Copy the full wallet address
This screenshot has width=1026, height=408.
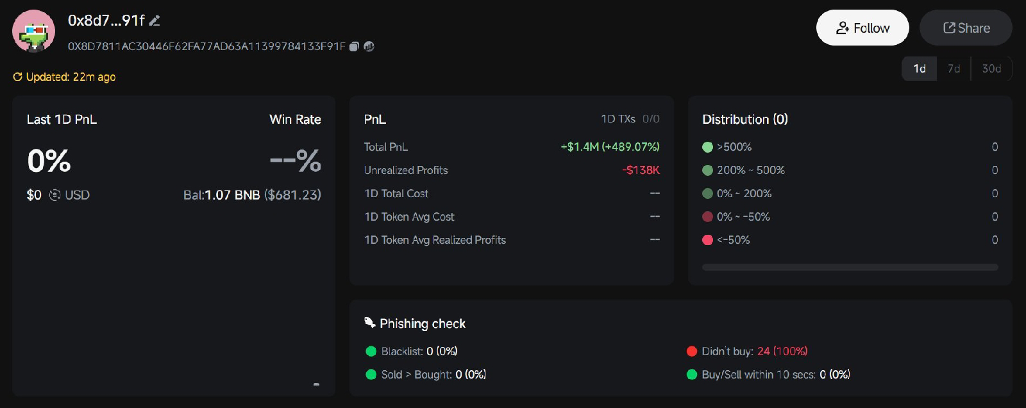(x=354, y=46)
